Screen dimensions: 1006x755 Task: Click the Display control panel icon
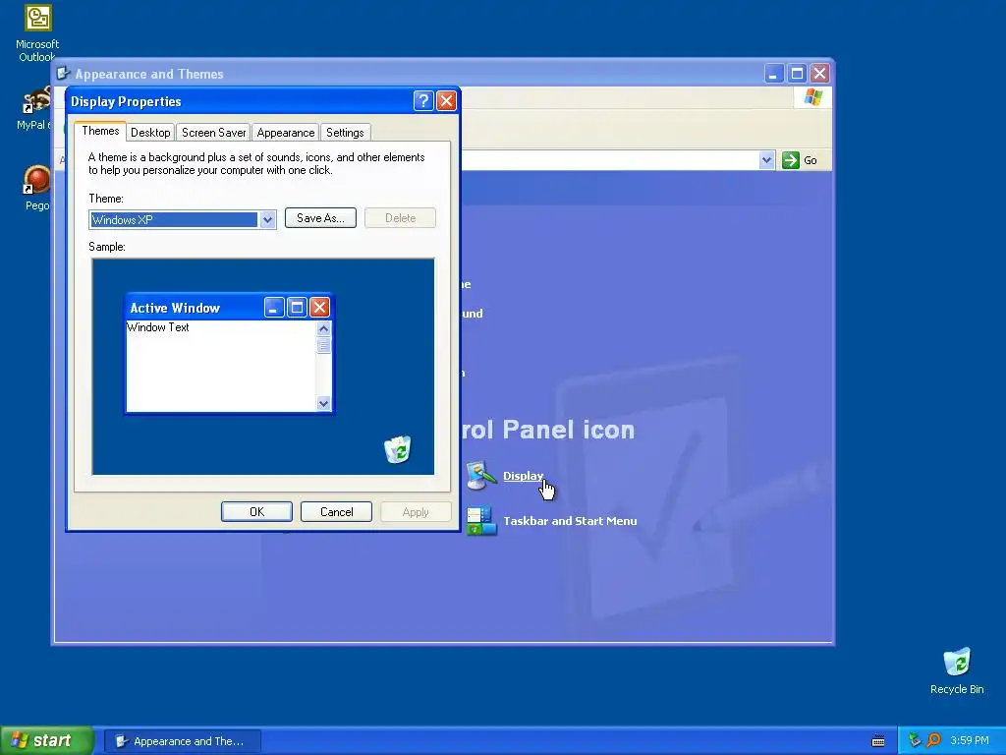click(x=481, y=475)
